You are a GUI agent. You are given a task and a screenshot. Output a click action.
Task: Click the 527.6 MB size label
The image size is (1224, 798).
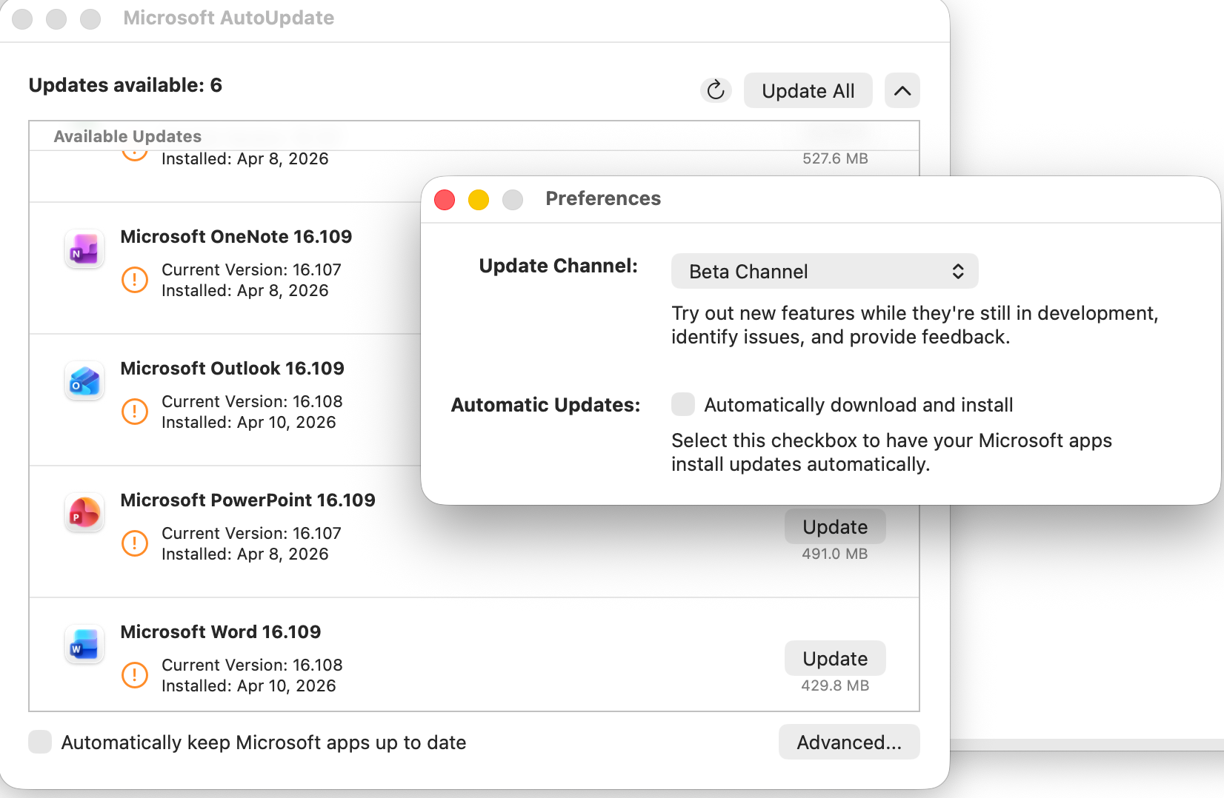click(835, 158)
